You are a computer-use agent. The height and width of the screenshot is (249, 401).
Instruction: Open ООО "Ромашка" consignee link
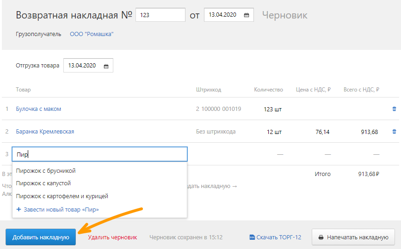pos(92,34)
